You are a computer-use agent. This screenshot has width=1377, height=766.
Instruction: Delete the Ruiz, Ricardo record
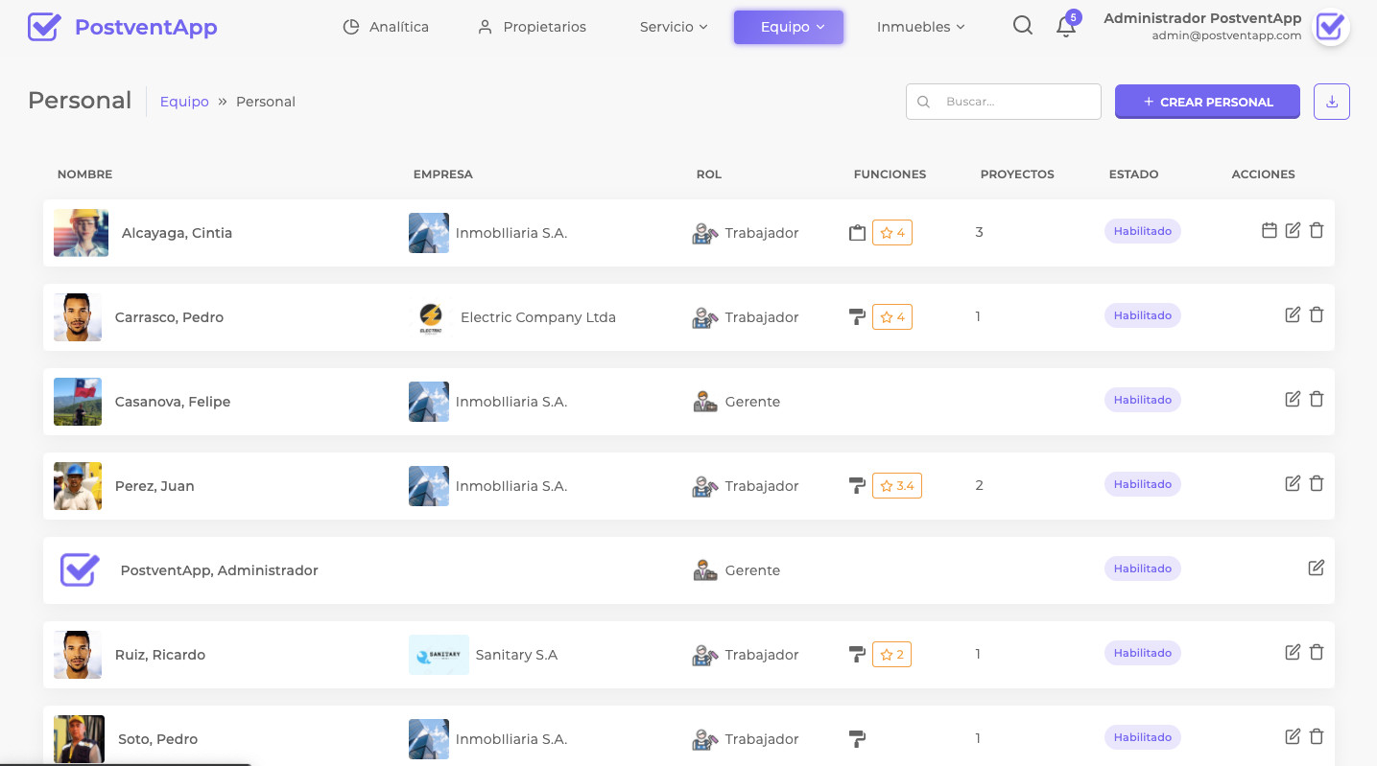[1317, 652]
